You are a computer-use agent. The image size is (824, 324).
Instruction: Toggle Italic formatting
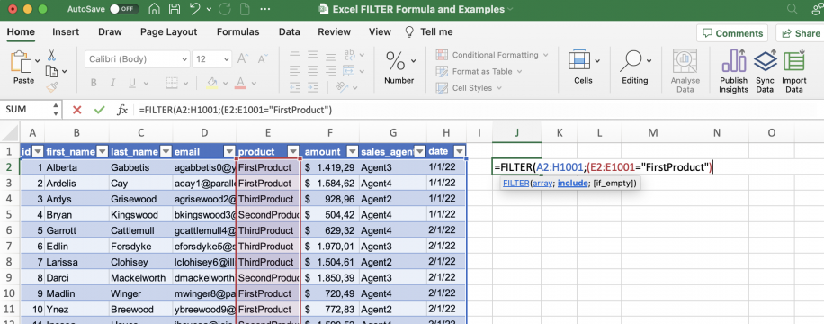(113, 83)
